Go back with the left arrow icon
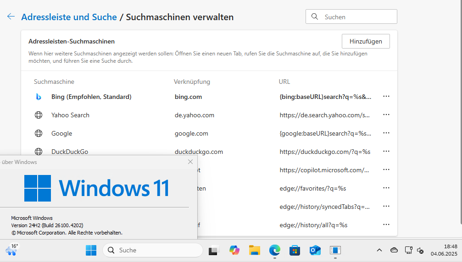 point(11,16)
